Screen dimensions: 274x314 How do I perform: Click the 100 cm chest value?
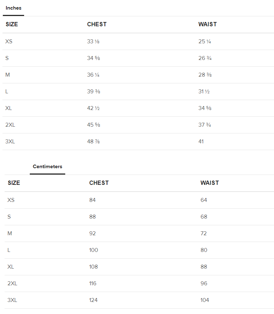click(x=94, y=250)
